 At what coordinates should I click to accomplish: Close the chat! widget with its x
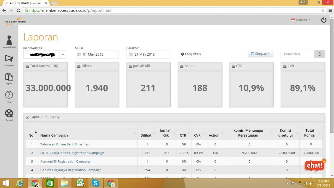pyautogui.click(x=324, y=161)
